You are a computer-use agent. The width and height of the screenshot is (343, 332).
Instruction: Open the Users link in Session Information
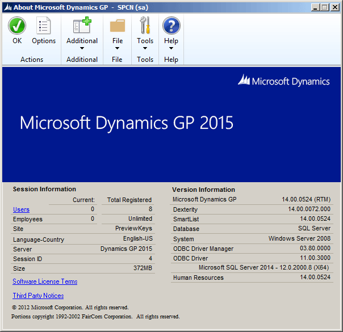(21, 210)
